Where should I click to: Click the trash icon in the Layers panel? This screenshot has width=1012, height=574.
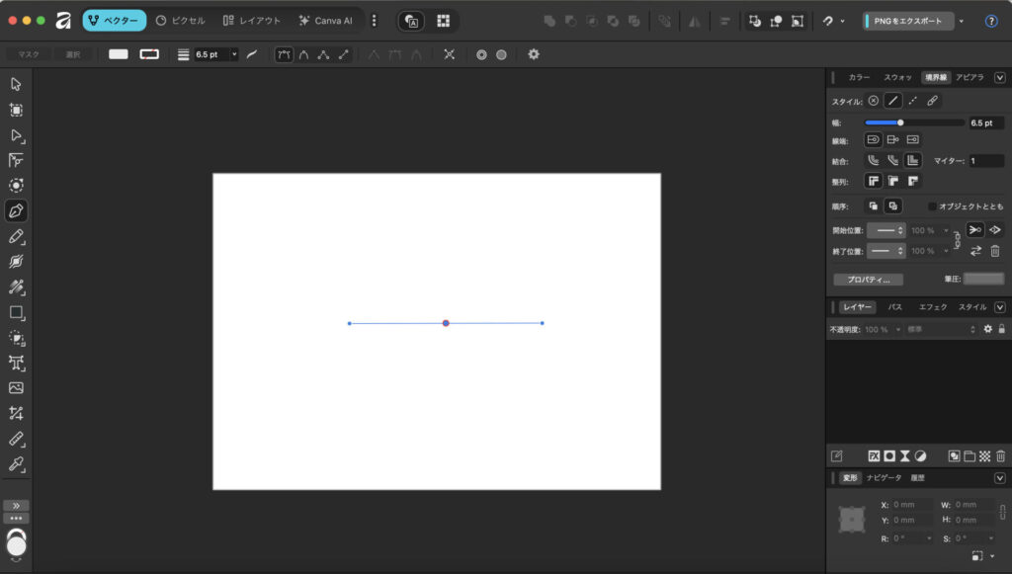1000,456
